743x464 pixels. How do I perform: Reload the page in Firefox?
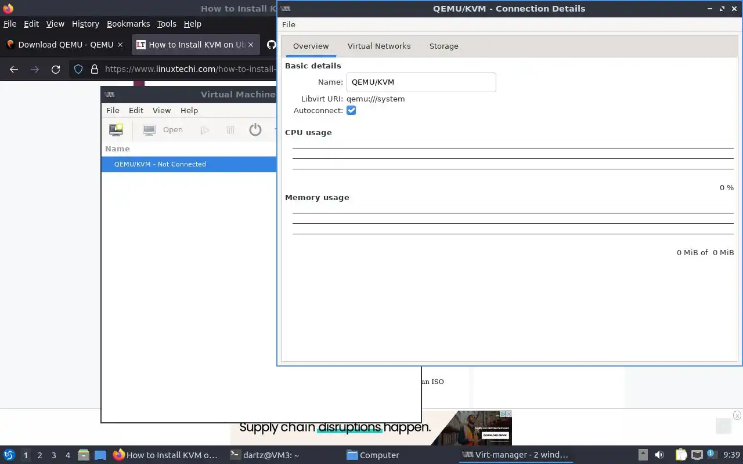tap(56, 69)
